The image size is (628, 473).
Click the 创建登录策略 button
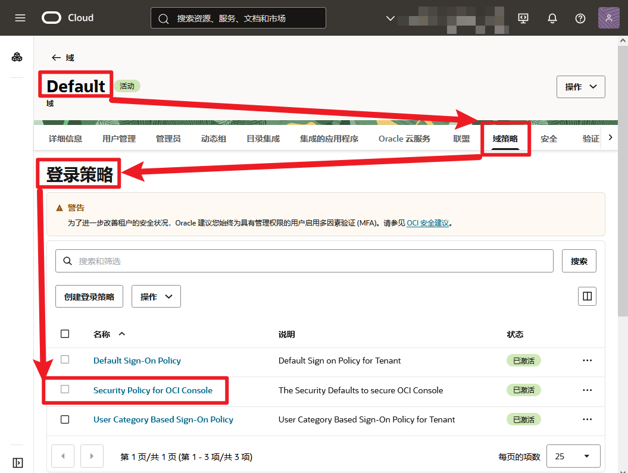(89, 296)
